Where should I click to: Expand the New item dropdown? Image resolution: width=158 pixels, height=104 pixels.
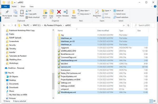[x=89, y=11]
